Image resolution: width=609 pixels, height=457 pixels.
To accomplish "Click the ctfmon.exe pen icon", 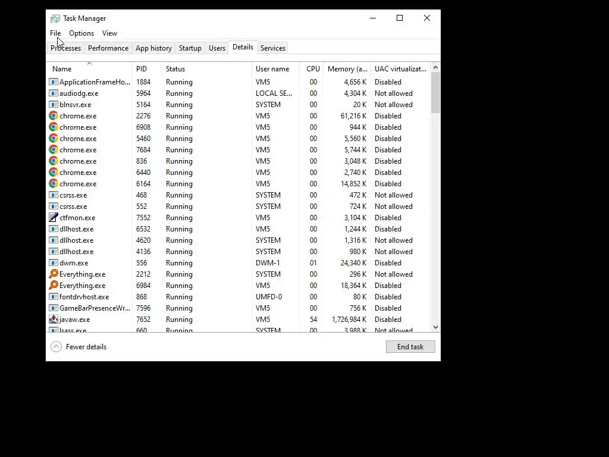I will tap(54, 218).
